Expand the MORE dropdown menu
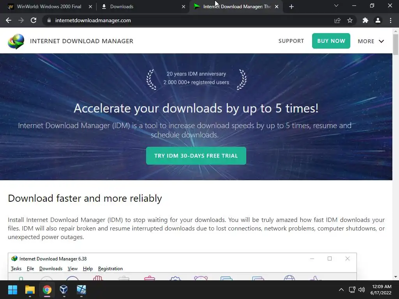This screenshot has width=399, height=299. [x=371, y=41]
